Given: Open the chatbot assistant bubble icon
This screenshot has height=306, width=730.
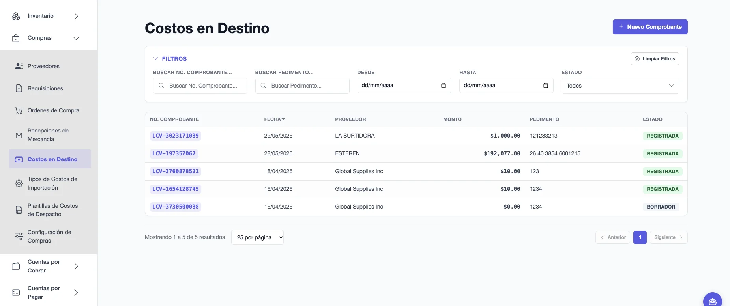Looking at the screenshot, I should point(713,301).
